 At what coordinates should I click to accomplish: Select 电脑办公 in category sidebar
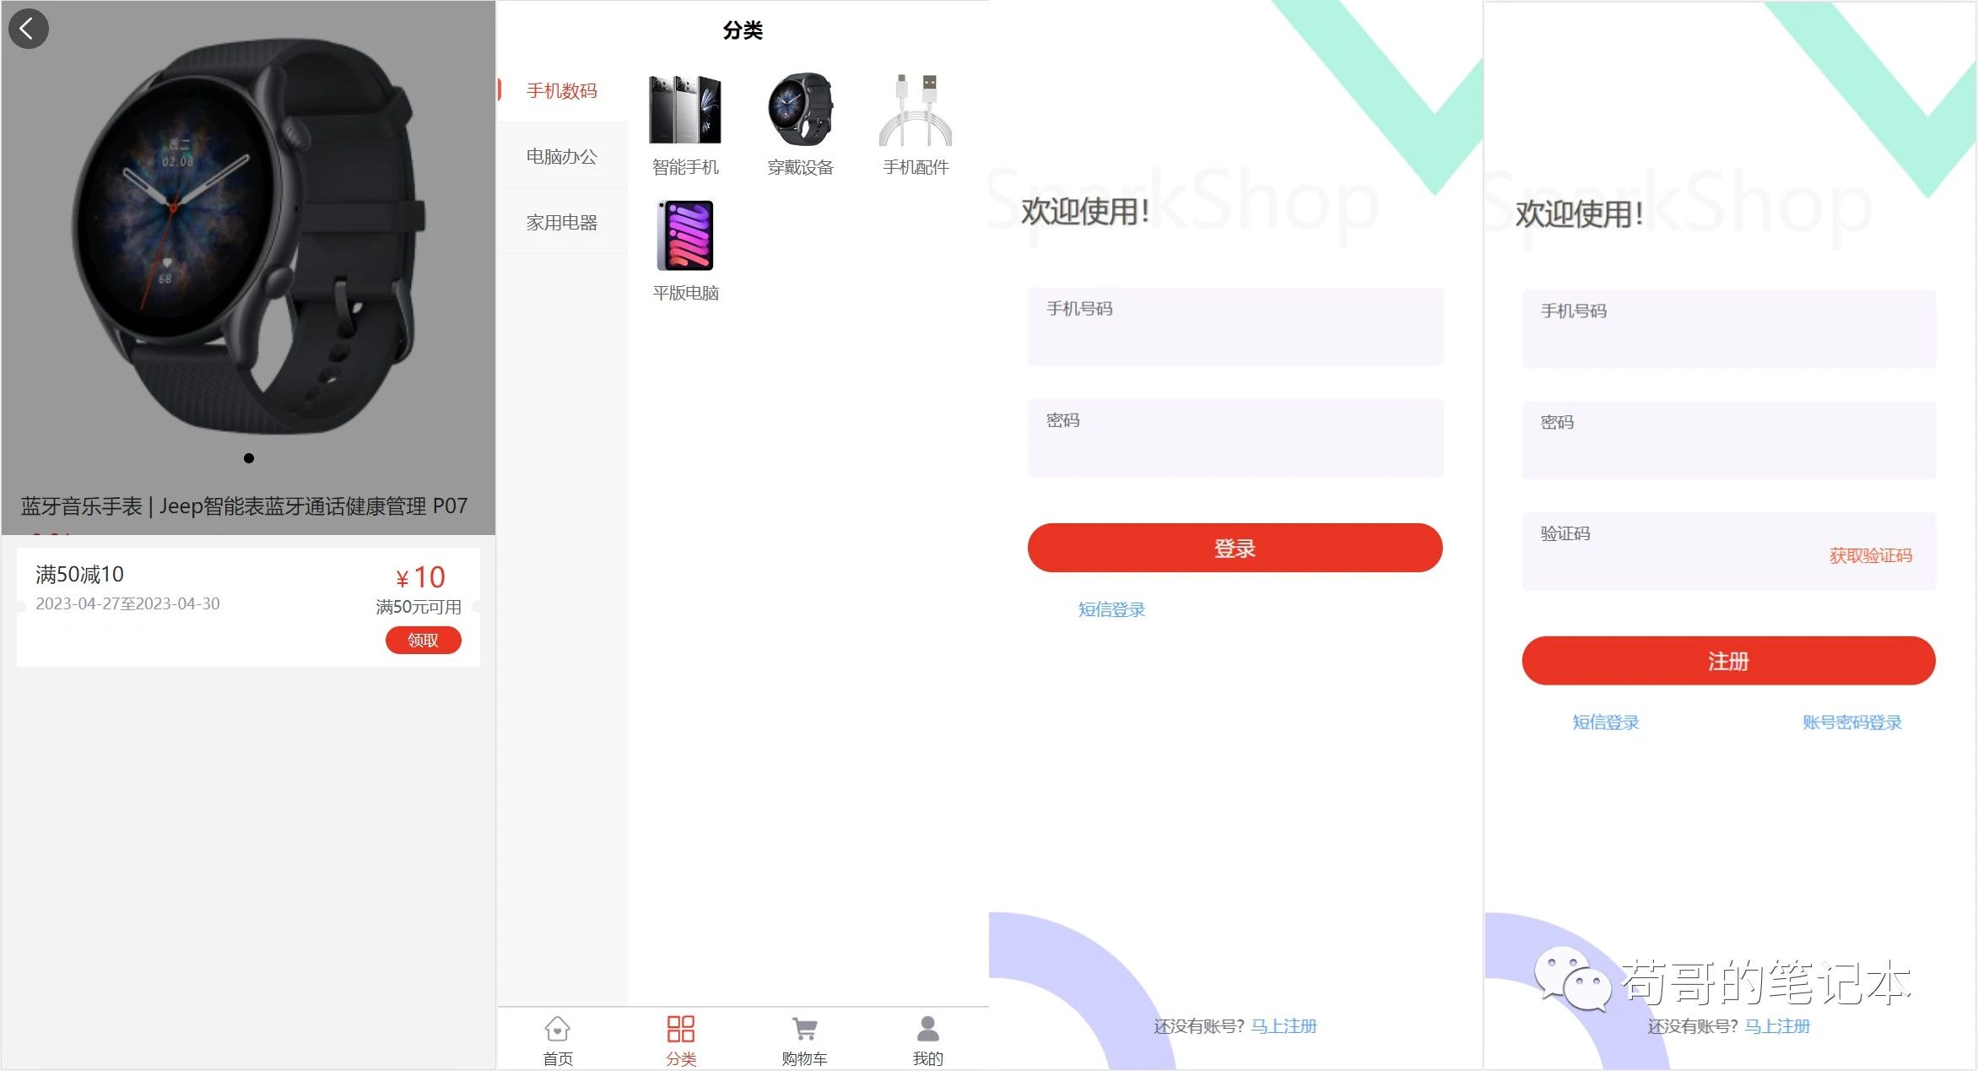pyautogui.click(x=562, y=156)
